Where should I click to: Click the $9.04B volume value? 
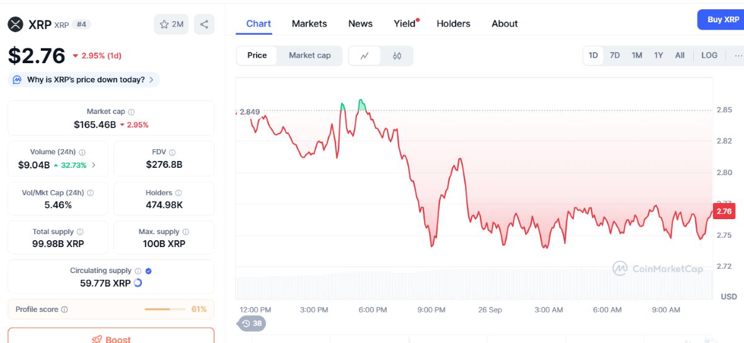point(33,165)
